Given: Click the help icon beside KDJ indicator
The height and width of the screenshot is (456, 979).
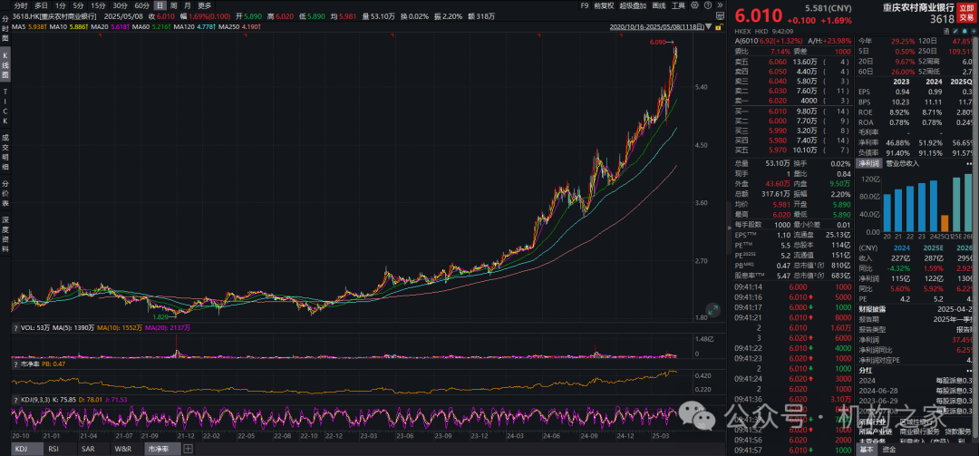Looking at the screenshot, I should pyautogui.click(x=15, y=400).
